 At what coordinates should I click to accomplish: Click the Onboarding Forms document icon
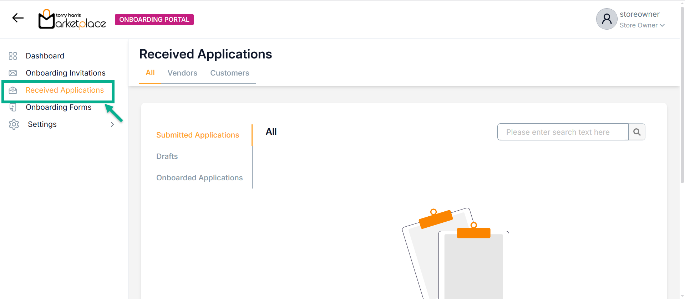click(13, 107)
